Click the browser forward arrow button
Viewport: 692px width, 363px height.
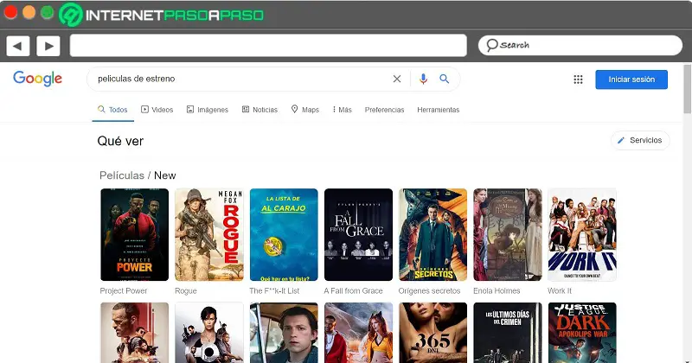click(48, 46)
